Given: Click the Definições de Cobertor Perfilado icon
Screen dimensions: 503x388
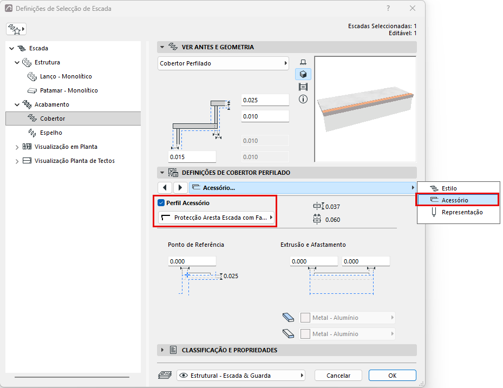Looking at the screenshot, I should pyautogui.click(x=173, y=173).
